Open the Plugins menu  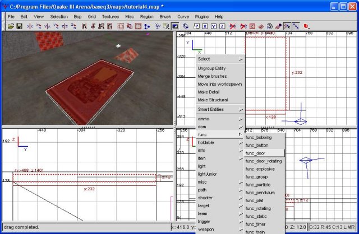pyautogui.click(x=202, y=17)
